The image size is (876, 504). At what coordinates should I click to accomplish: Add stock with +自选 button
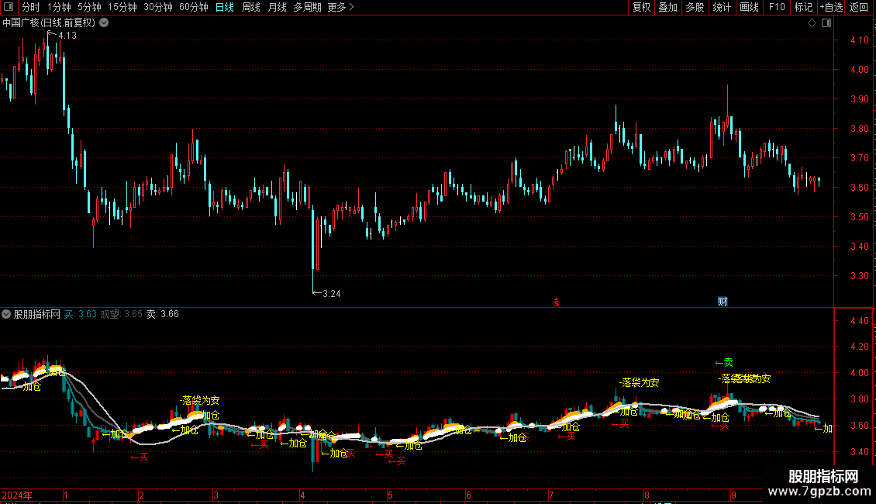pyautogui.click(x=831, y=7)
